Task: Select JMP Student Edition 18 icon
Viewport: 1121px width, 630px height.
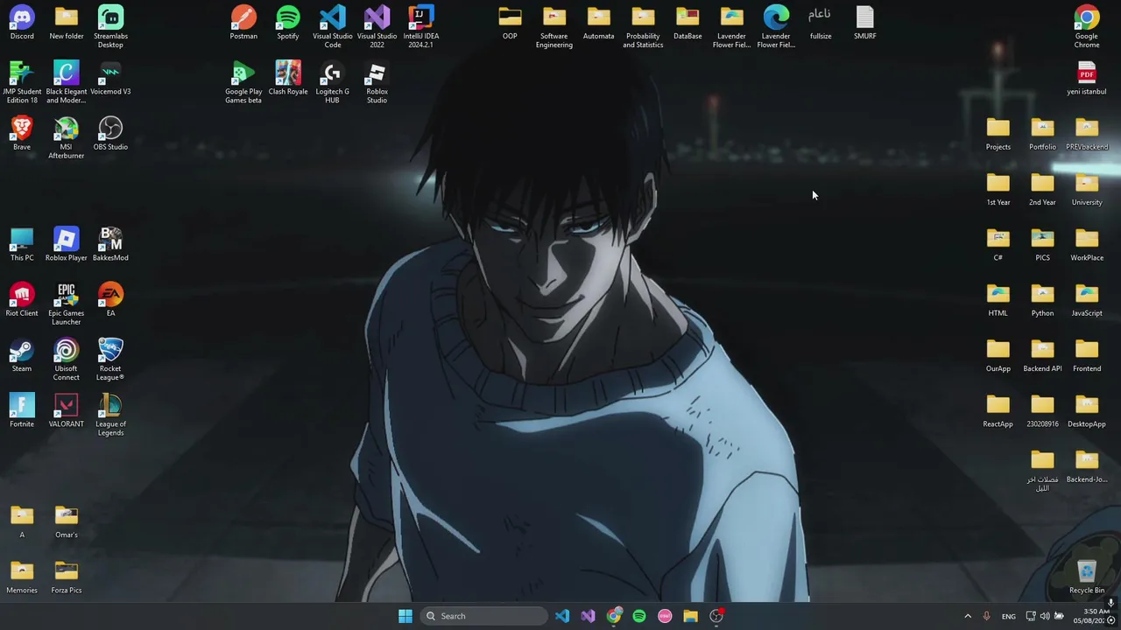Action: coord(22,82)
